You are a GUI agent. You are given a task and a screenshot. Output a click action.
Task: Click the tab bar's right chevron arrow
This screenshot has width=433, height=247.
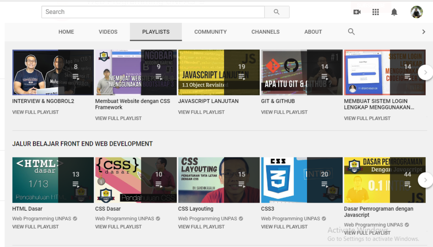click(424, 32)
